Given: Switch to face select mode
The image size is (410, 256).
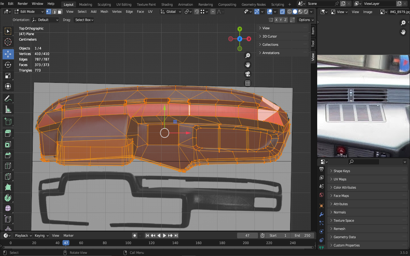Looking at the screenshot, I should (x=60, y=12).
